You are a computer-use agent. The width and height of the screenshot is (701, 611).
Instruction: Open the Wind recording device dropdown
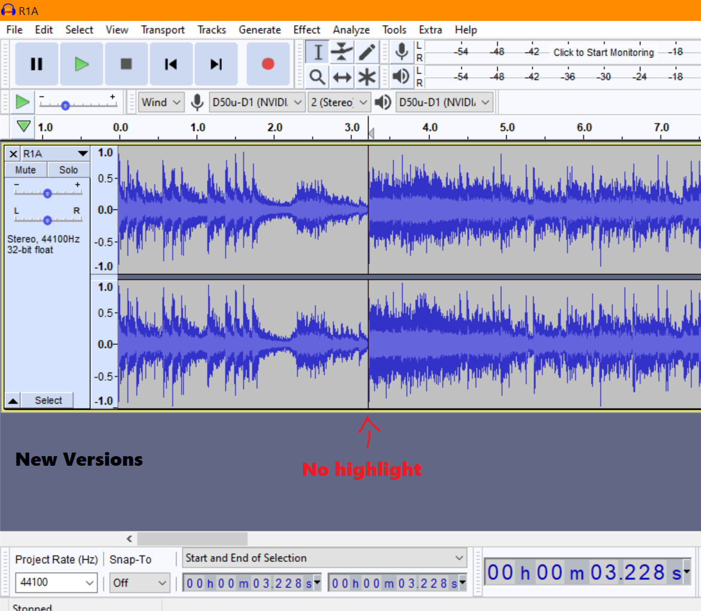tap(160, 102)
